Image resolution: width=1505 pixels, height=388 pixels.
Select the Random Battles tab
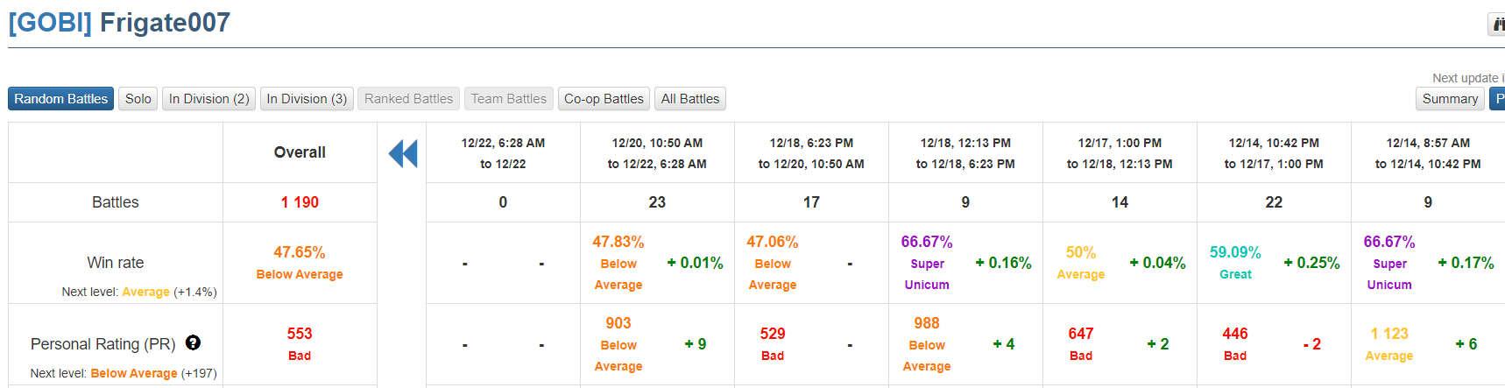click(x=60, y=99)
